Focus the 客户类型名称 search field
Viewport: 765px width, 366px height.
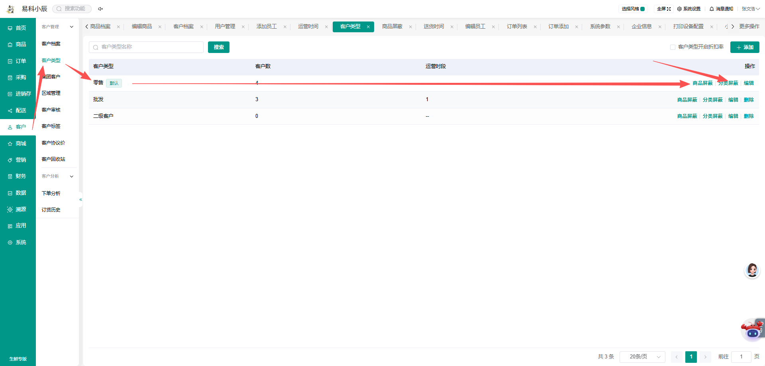click(x=146, y=47)
